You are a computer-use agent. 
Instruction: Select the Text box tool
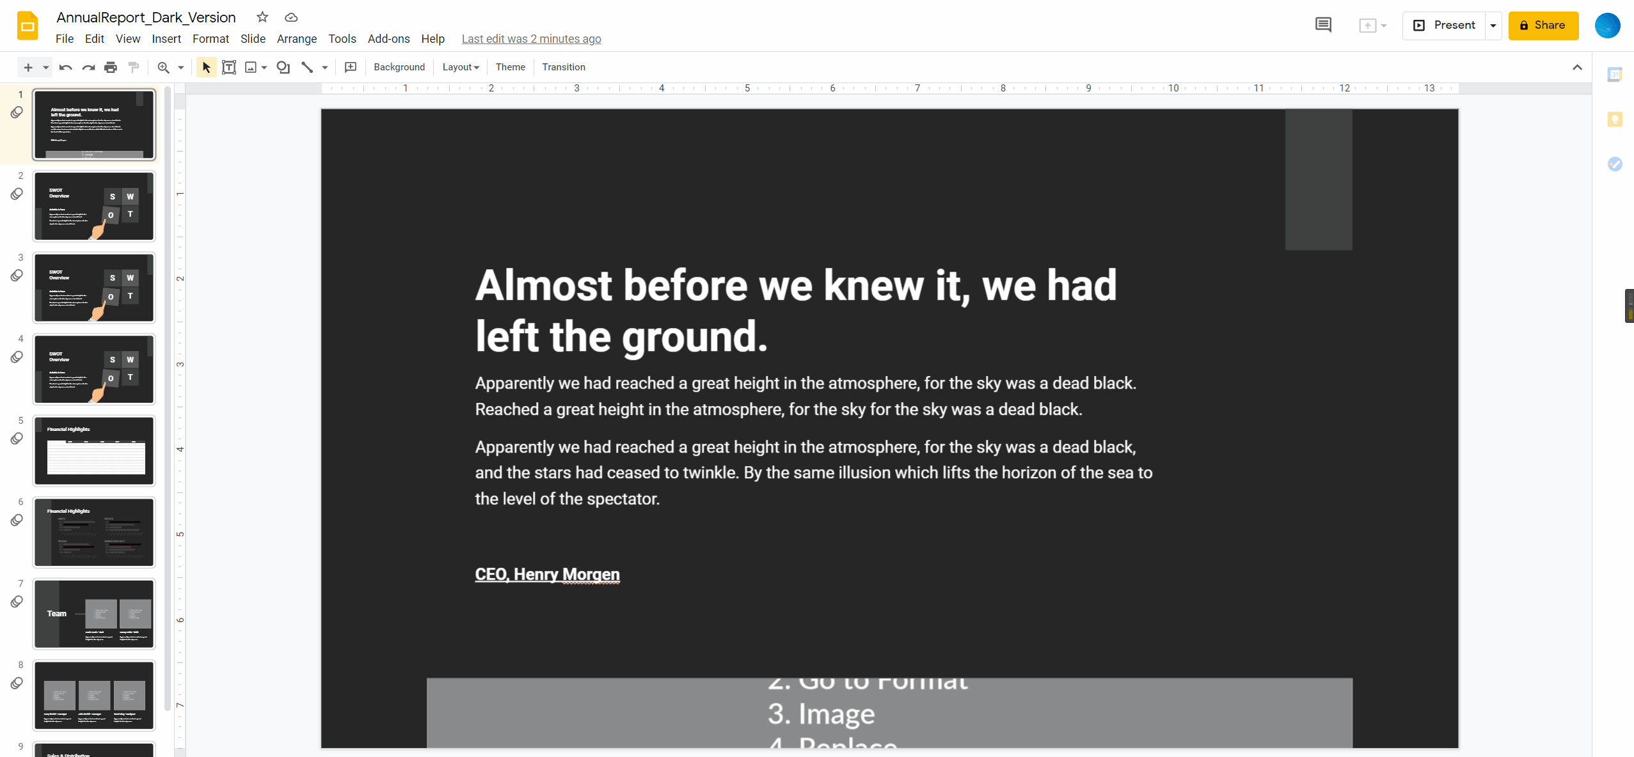[229, 66]
